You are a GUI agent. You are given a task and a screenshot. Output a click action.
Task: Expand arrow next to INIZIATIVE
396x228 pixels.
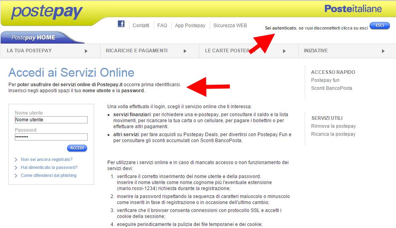[383, 51]
